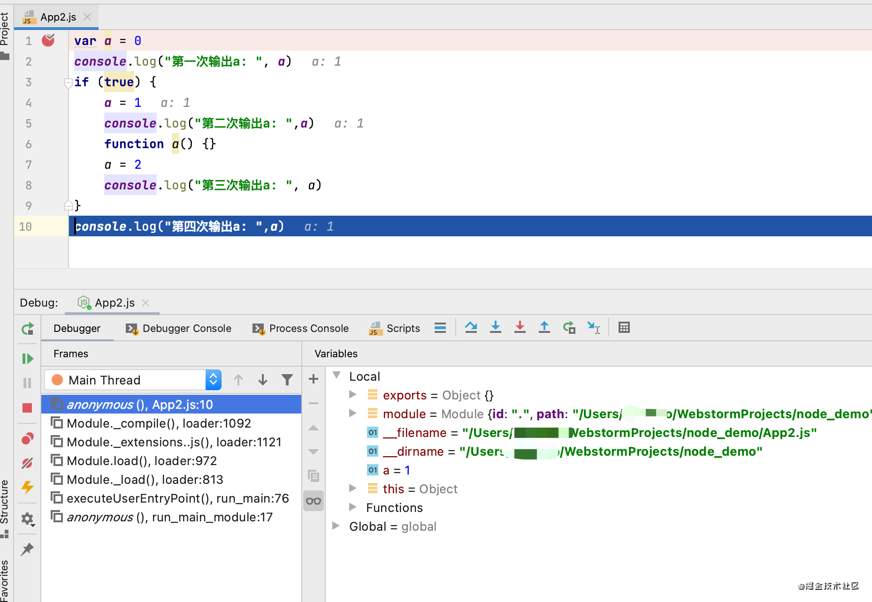872x602 pixels.
Task: Pin the debug tab
Action: (x=28, y=549)
